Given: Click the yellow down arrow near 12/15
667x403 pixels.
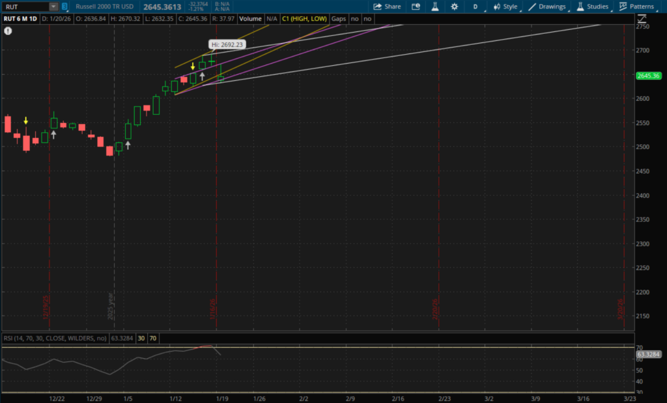Looking at the screenshot, I should click(x=25, y=120).
